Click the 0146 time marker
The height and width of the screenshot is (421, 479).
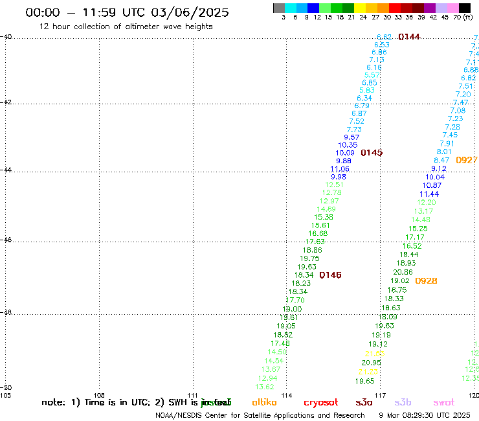coord(330,275)
